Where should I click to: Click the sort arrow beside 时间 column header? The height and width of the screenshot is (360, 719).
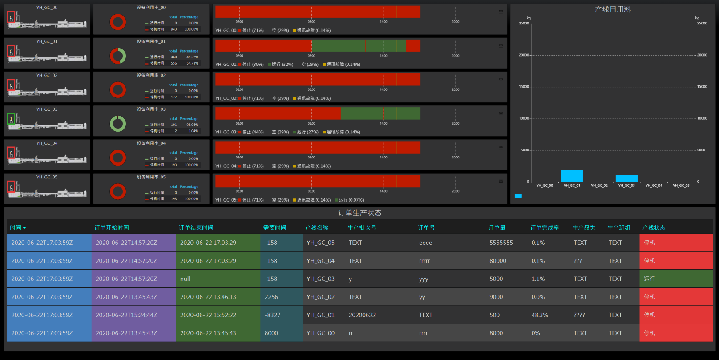(24, 228)
